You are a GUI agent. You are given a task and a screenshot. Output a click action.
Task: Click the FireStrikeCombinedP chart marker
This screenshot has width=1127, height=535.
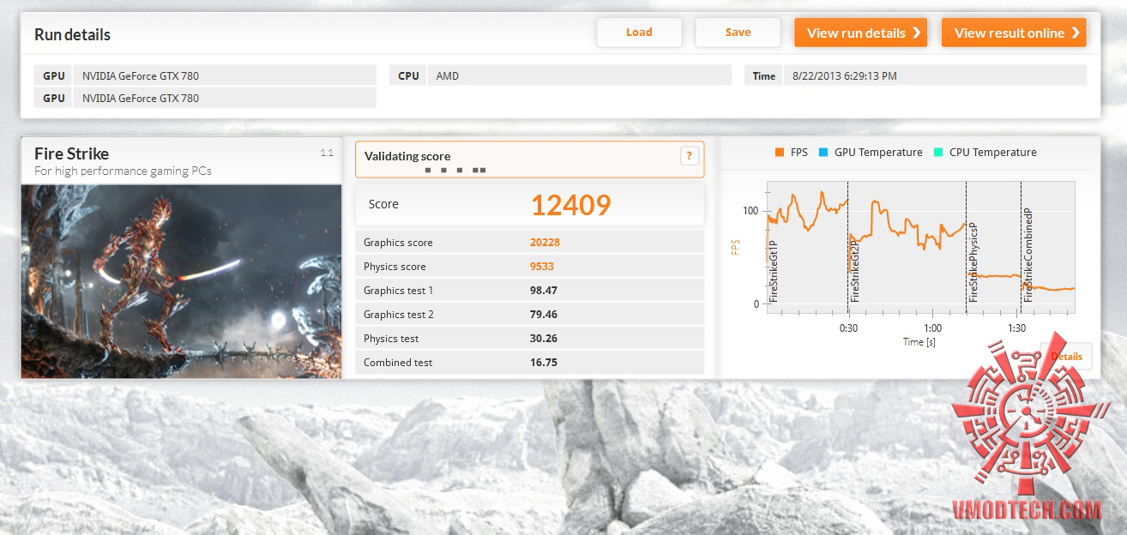[1028, 255]
